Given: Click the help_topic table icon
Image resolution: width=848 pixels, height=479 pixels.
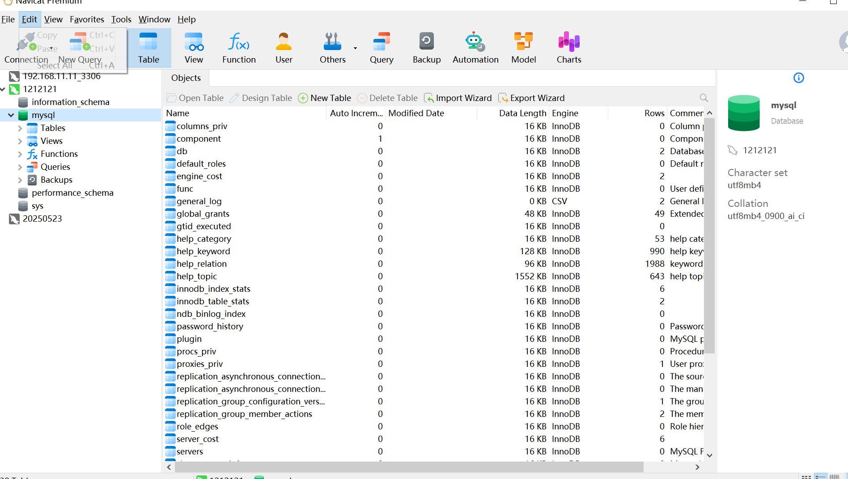Looking at the screenshot, I should (x=170, y=276).
